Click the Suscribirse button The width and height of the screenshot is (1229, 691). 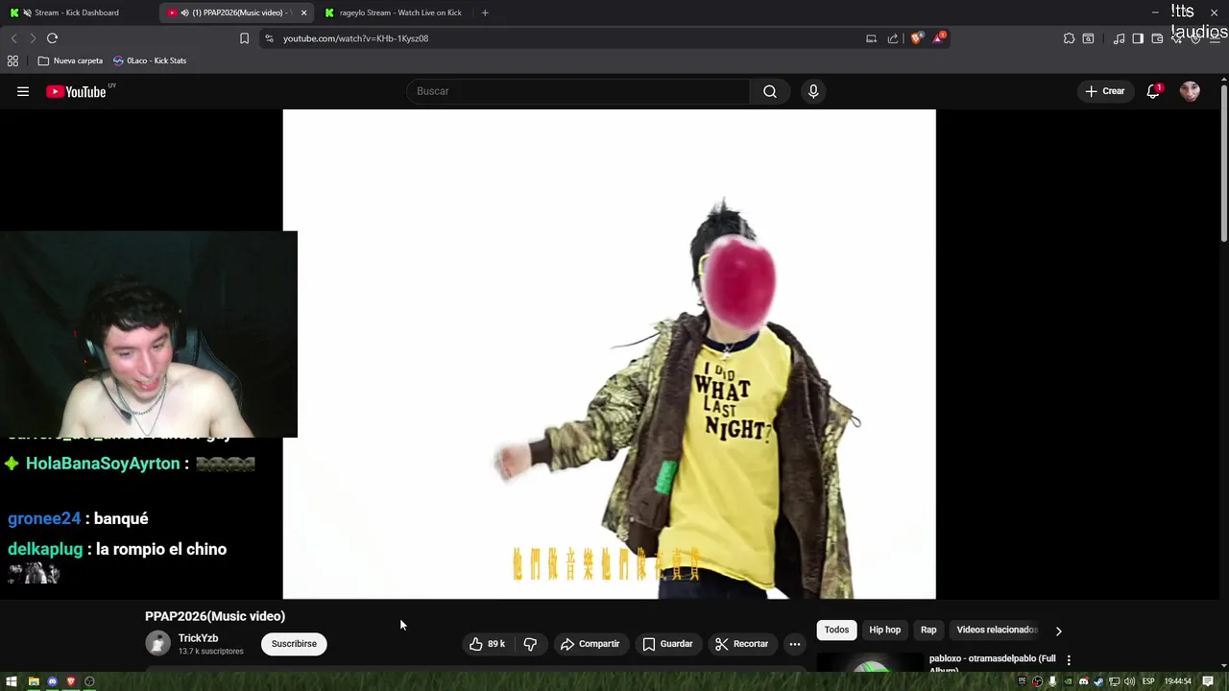(294, 644)
